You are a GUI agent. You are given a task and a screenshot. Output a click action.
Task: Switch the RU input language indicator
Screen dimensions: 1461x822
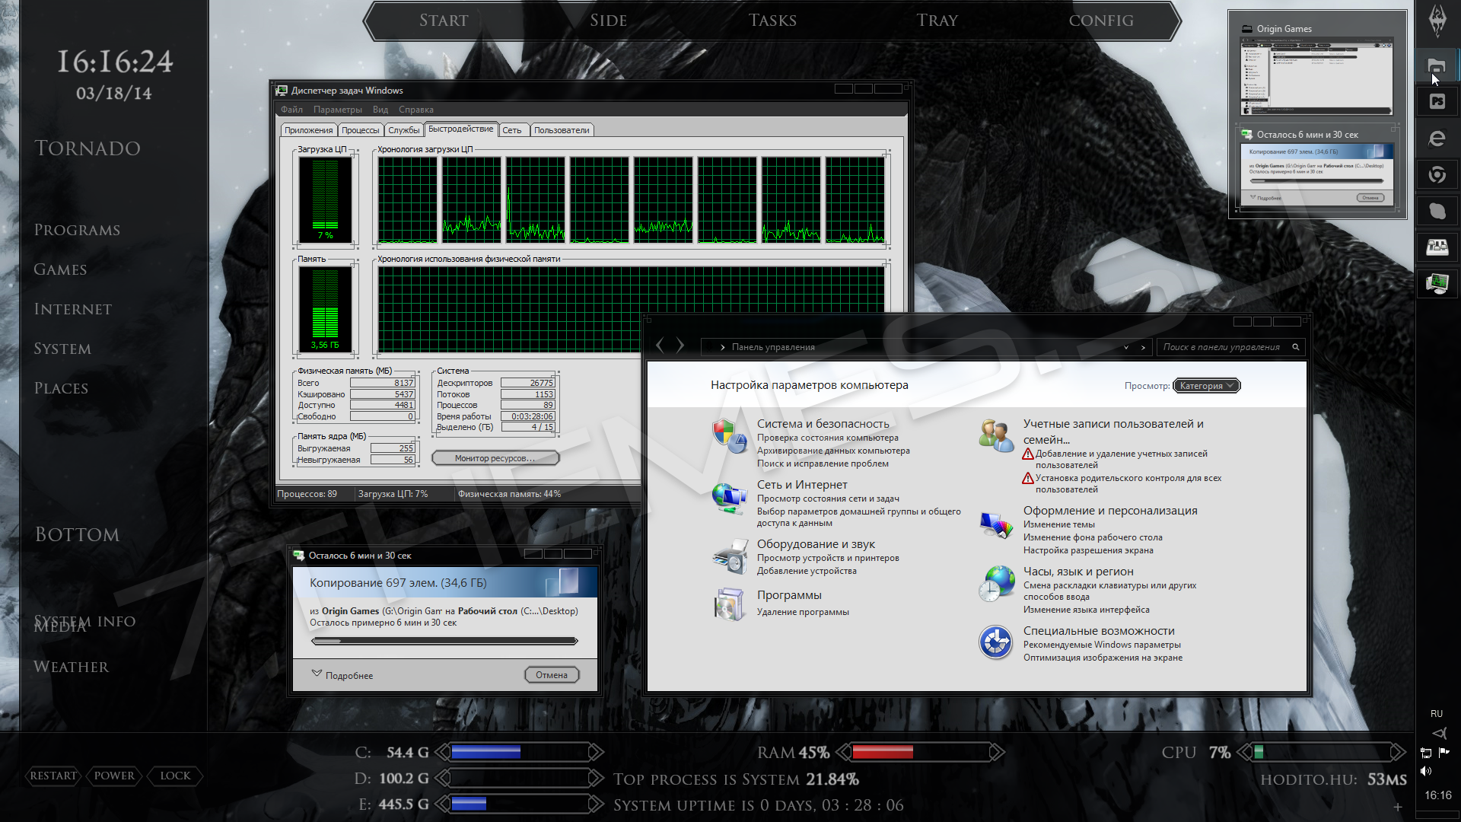(x=1437, y=714)
